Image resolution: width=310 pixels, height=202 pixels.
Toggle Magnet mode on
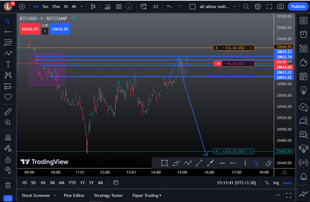(8, 137)
